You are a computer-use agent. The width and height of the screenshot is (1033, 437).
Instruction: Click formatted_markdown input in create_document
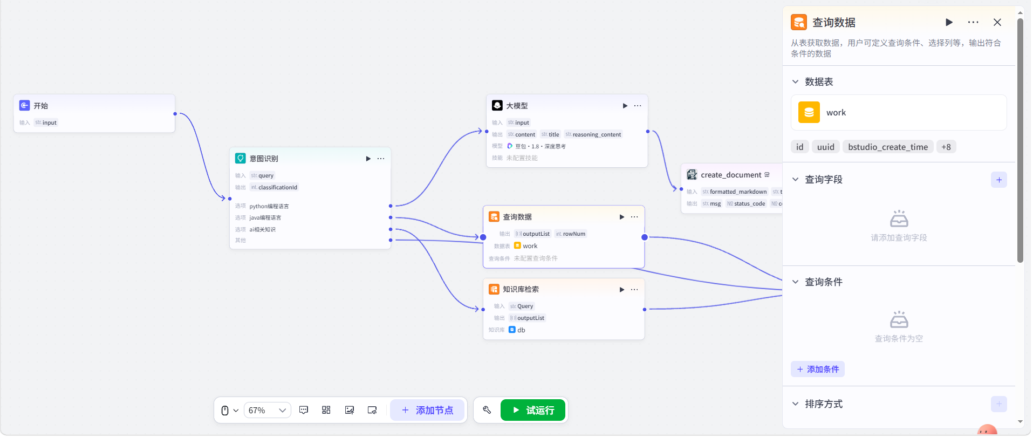click(735, 192)
